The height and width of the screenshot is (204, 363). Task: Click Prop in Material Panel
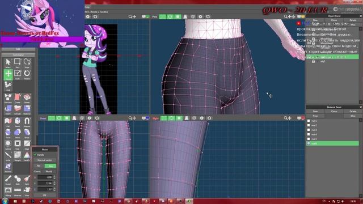coord(315,116)
